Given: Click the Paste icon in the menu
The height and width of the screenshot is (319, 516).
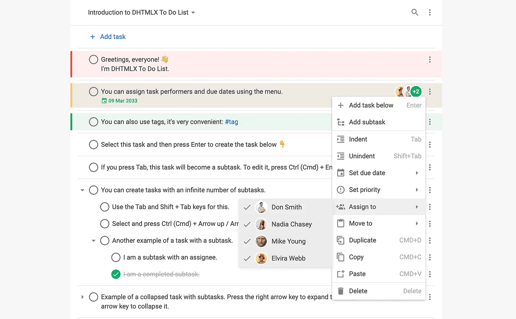Looking at the screenshot, I should [x=341, y=274].
